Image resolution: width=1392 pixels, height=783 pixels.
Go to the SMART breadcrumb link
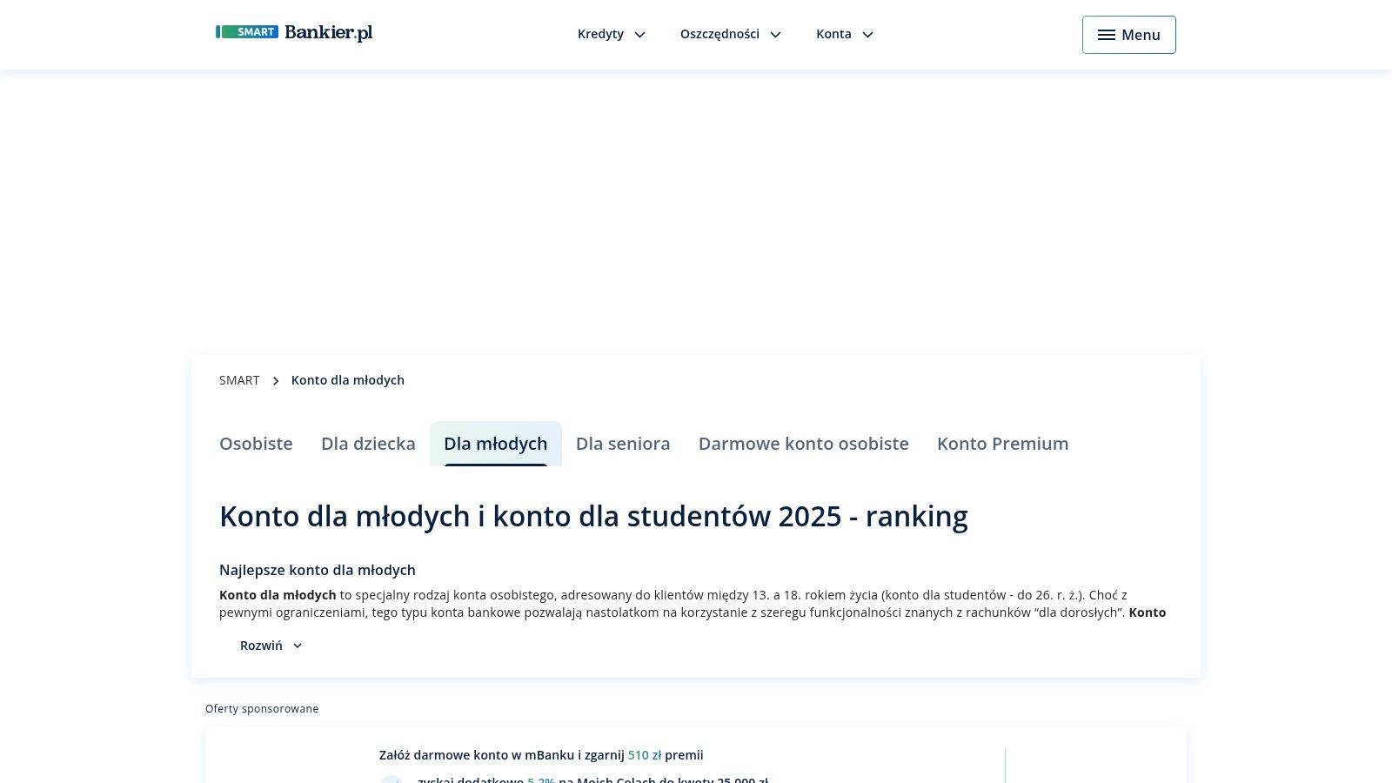(x=239, y=380)
